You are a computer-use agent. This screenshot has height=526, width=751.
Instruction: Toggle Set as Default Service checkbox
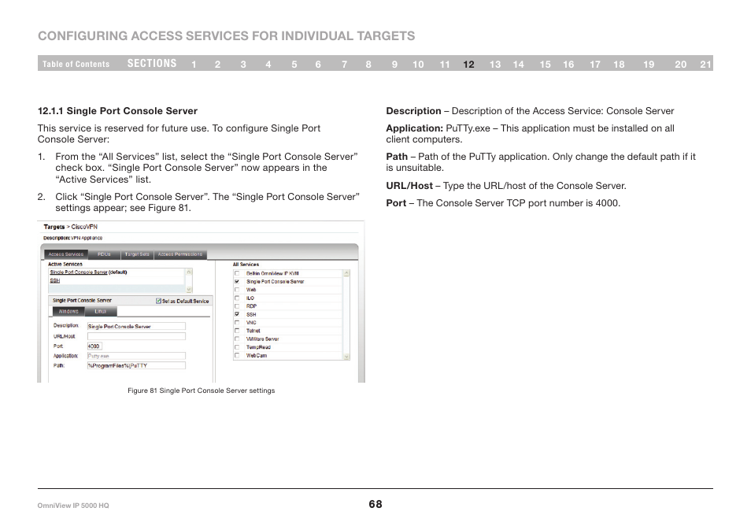158,301
